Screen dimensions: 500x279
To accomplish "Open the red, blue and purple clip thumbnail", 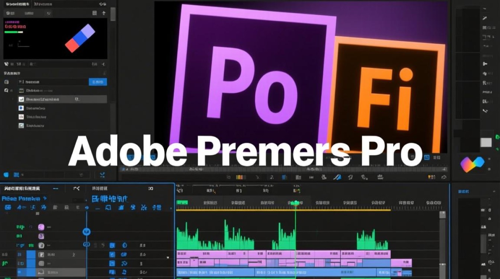I will (x=80, y=38).
